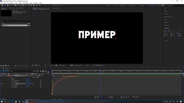Click the Composition Mini-Flowchart icon
The height and width of the screenshot is (103, 184).
point(34,71)
